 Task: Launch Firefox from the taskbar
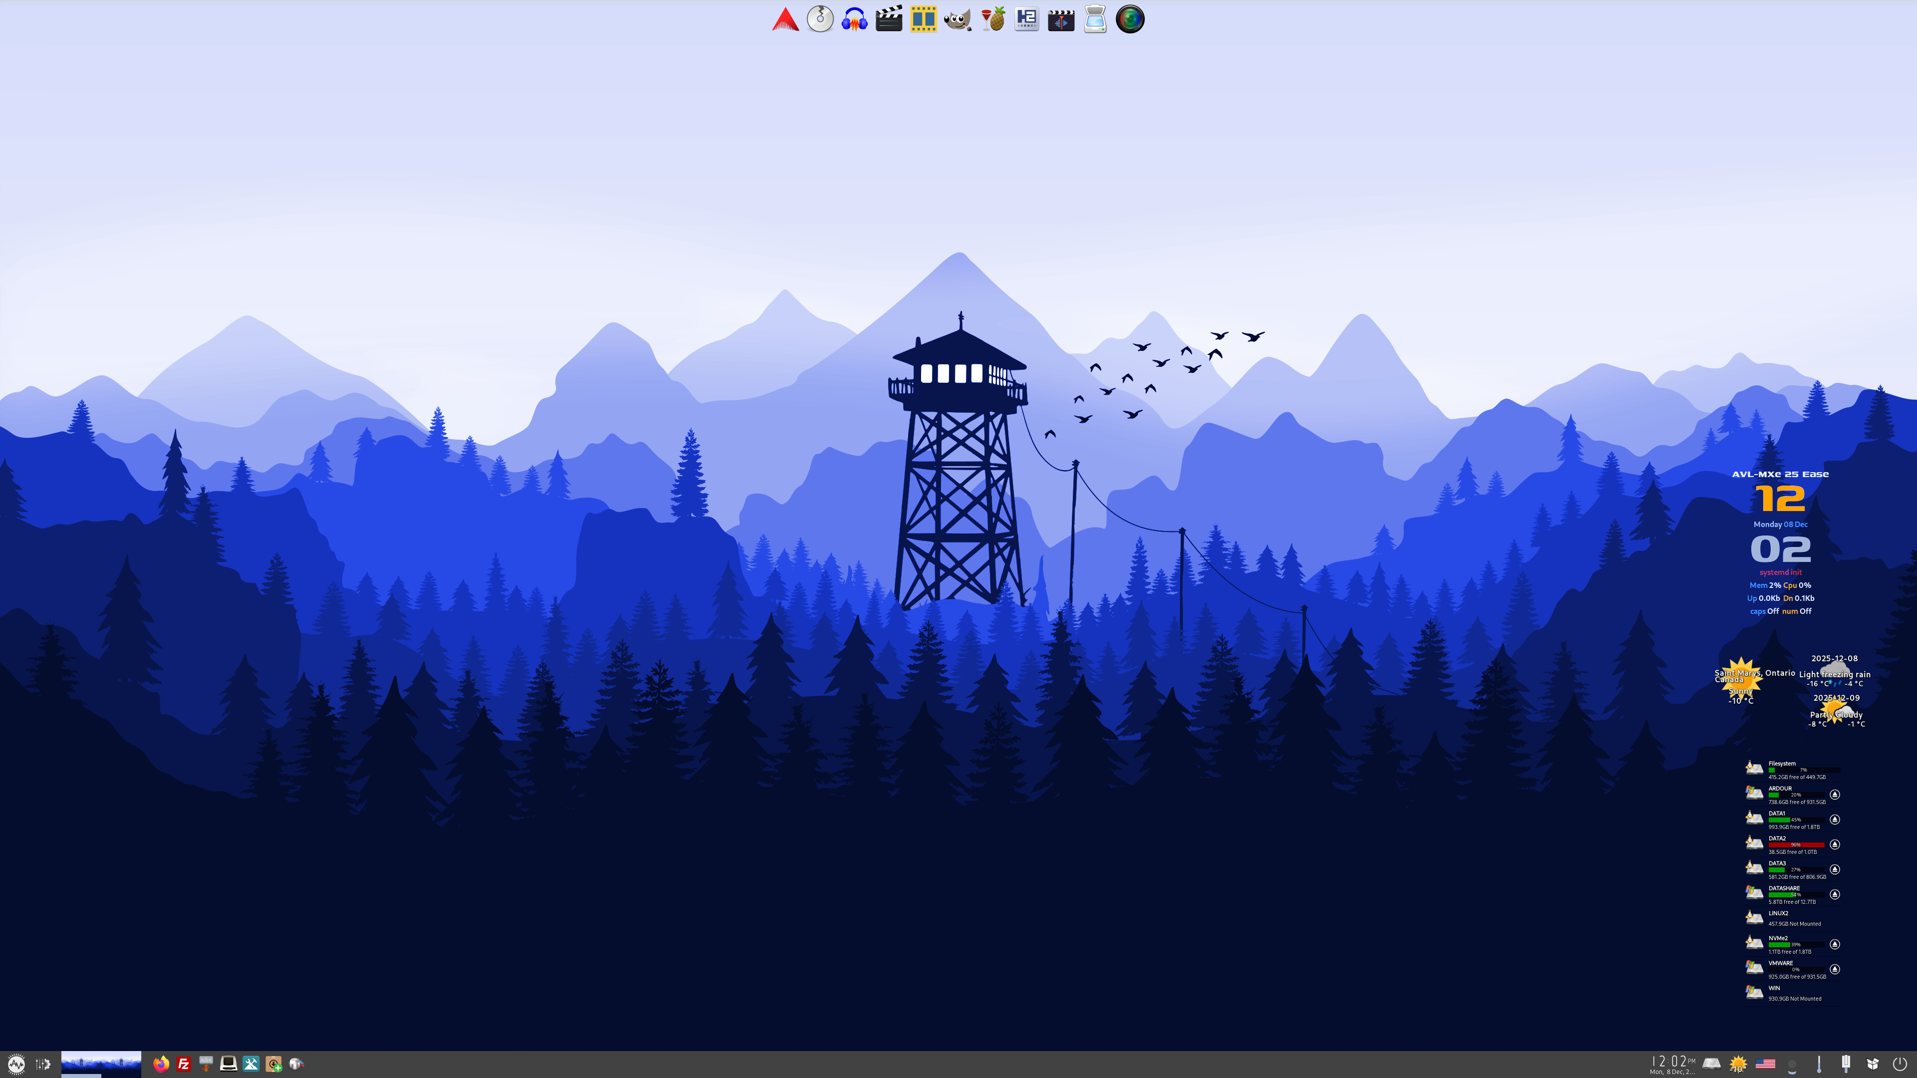[x=161, y=1064]
